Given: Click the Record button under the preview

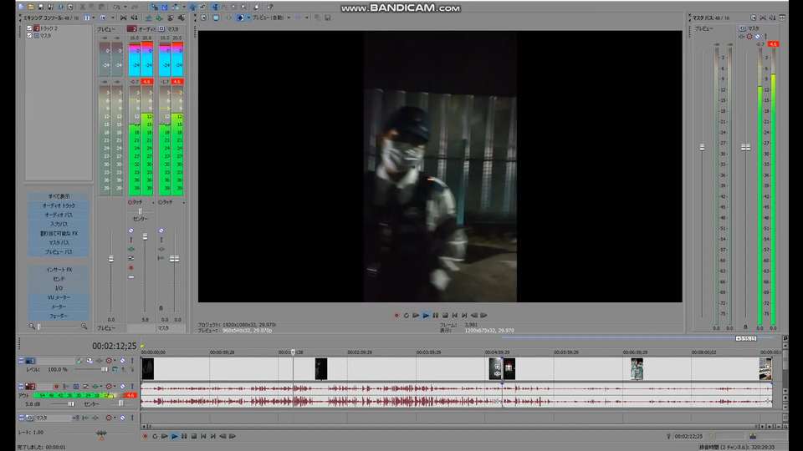Looking at the screenshot, I should click(x=396, y=315).
